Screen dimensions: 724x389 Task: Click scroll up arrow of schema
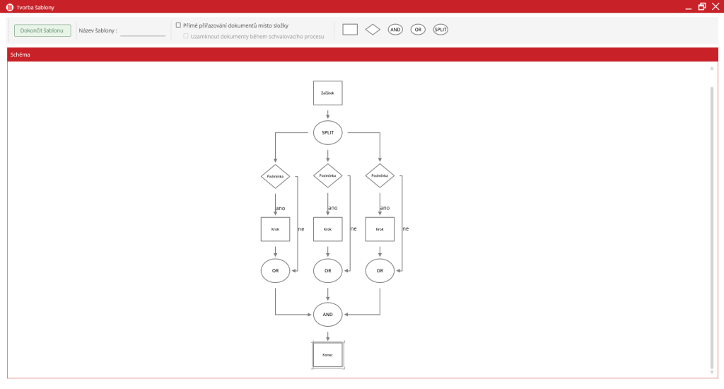[x=711, y=69]
